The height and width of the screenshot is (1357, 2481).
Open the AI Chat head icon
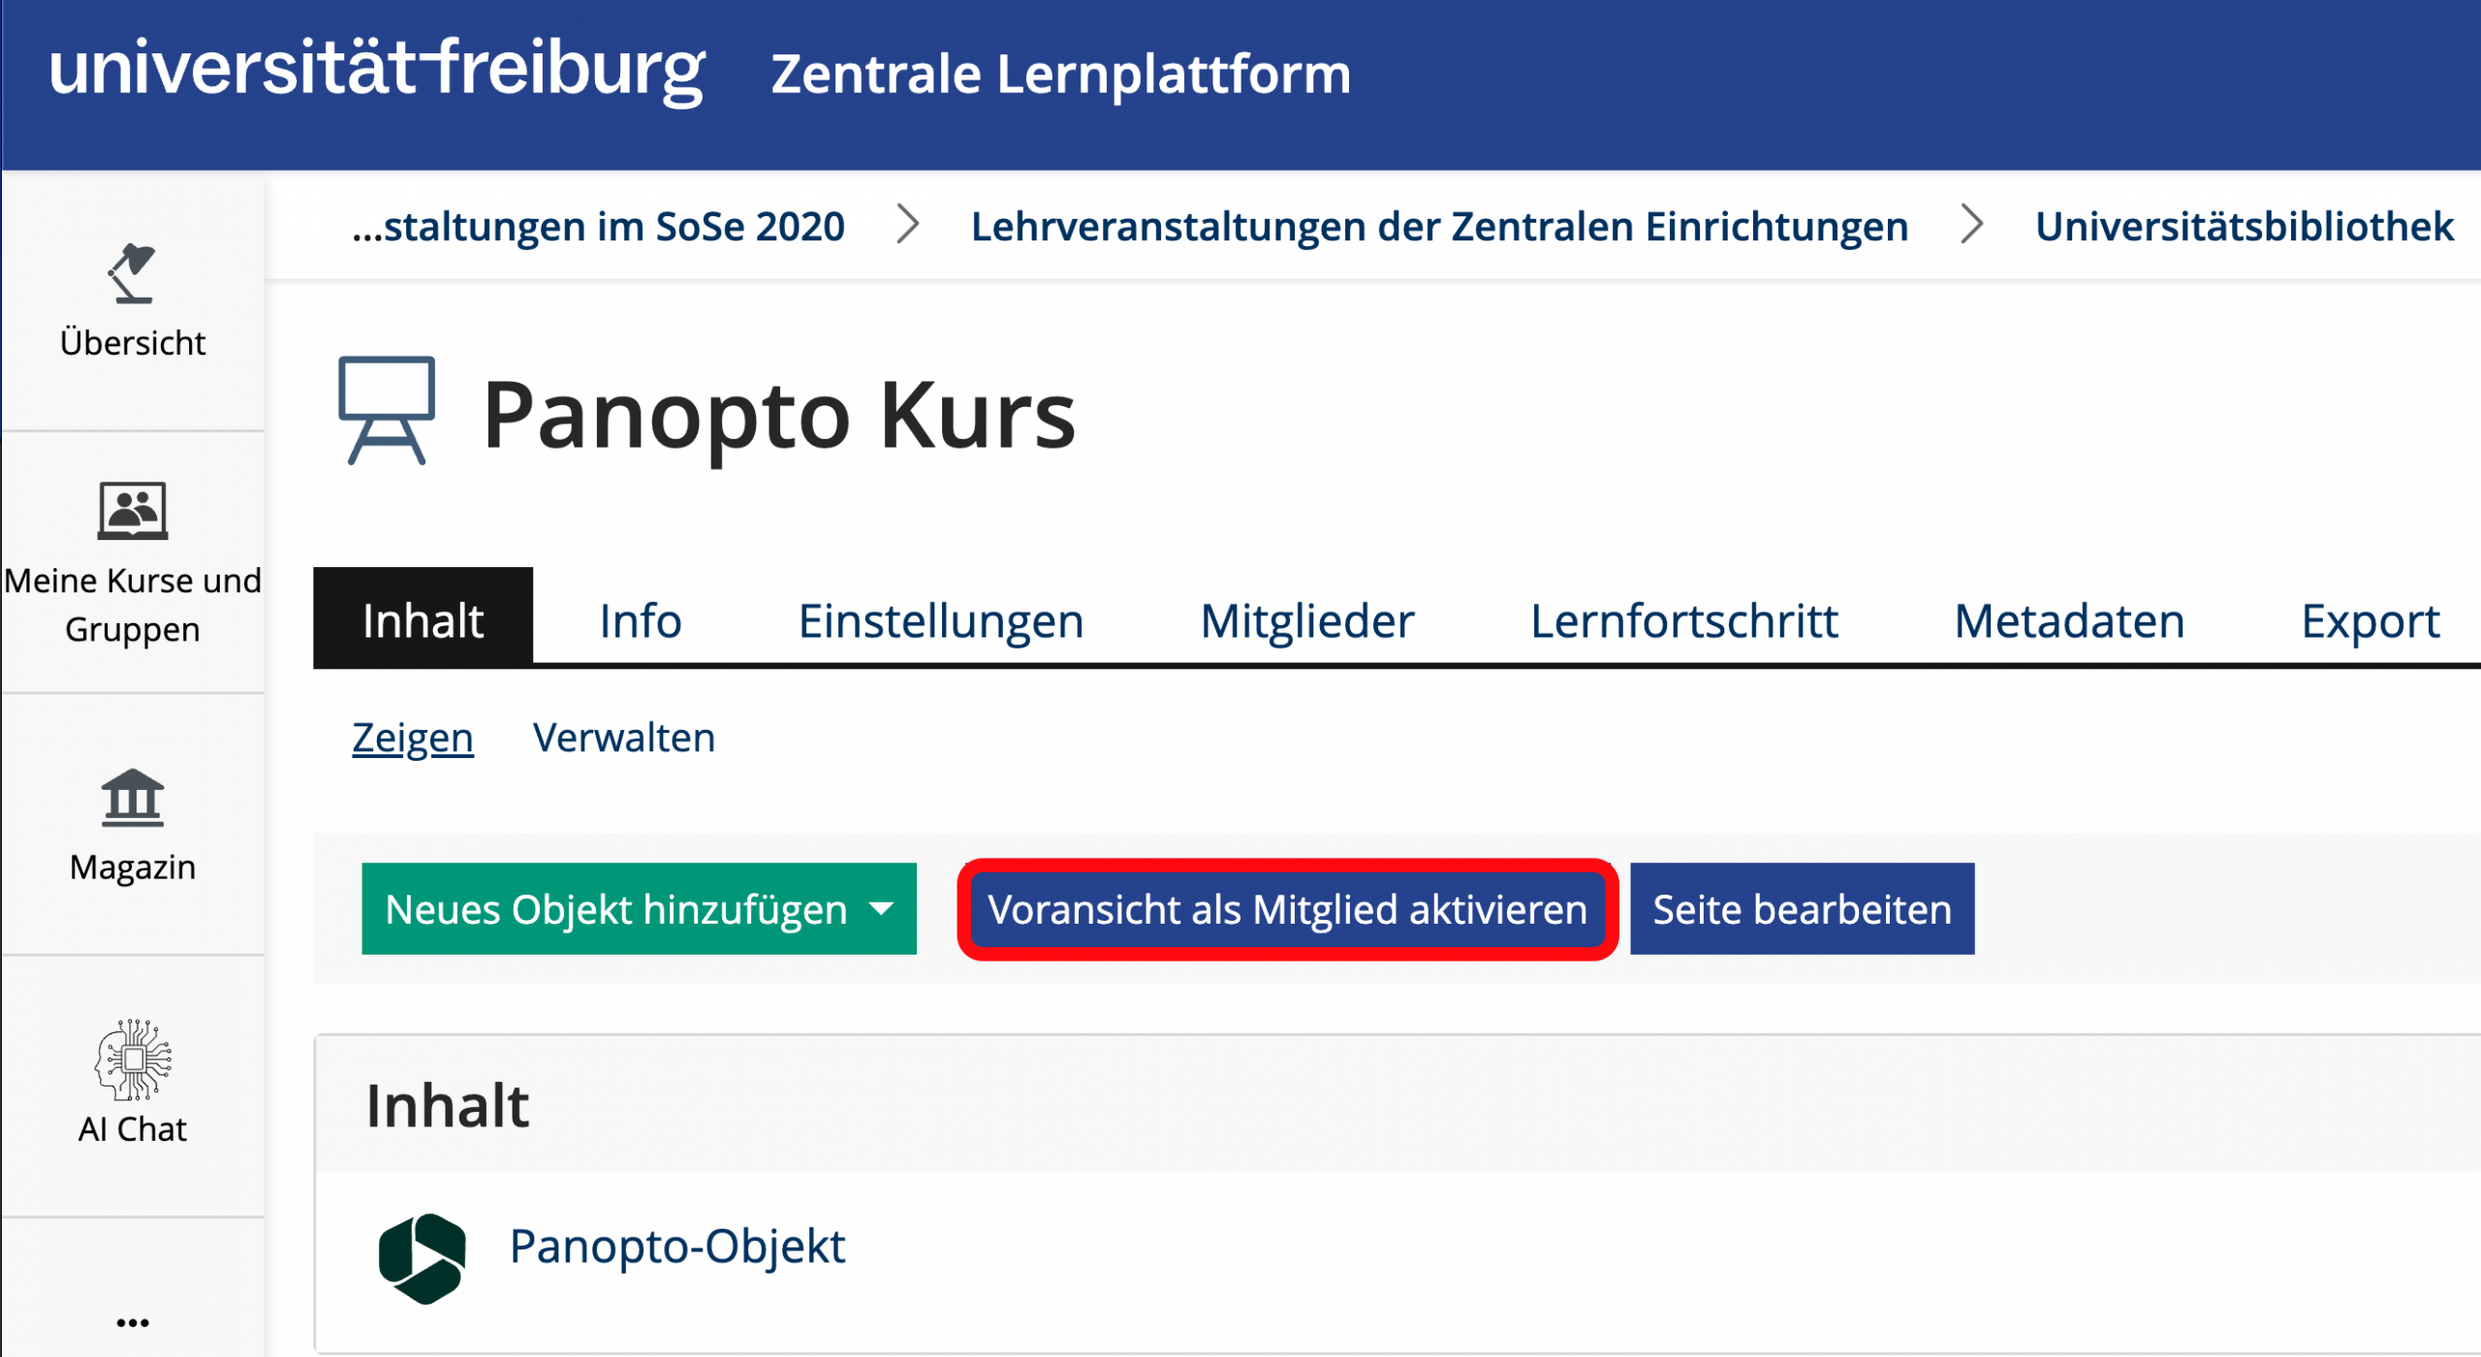point(133,1059)
